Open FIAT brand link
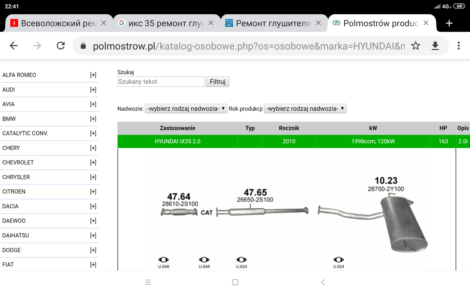The height and width of the screenshot is (294, 470). tap(8, 265)
